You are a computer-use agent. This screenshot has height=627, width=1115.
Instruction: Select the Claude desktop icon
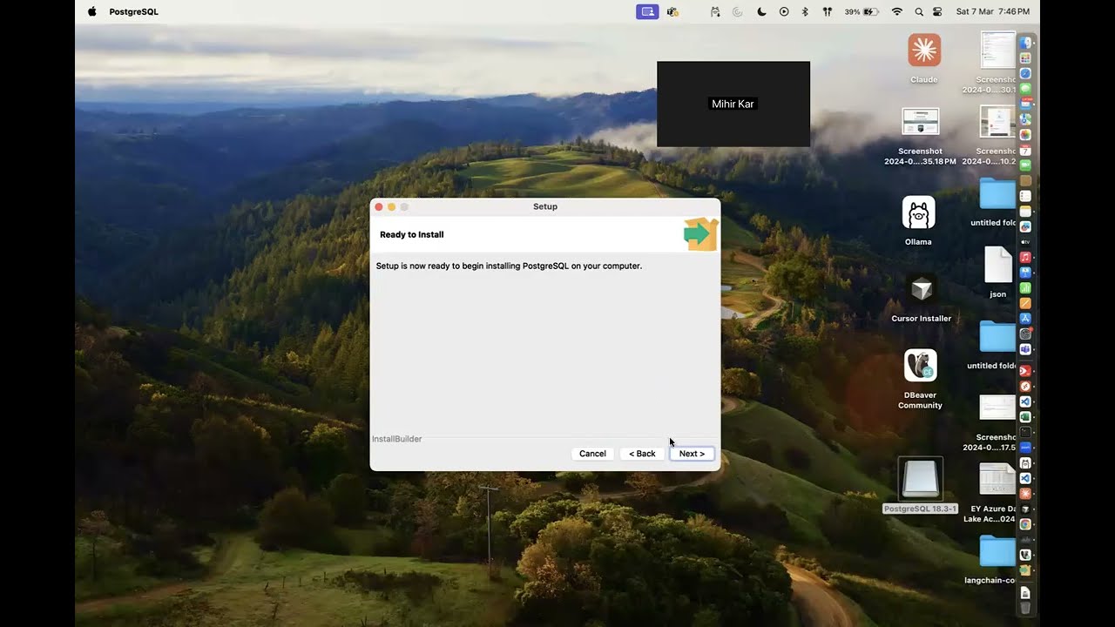(x=924, y=51)
